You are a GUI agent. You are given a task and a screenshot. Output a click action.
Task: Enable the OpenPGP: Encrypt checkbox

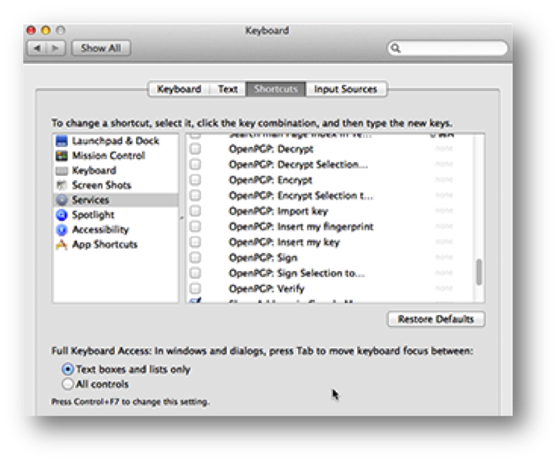point(195,180)
